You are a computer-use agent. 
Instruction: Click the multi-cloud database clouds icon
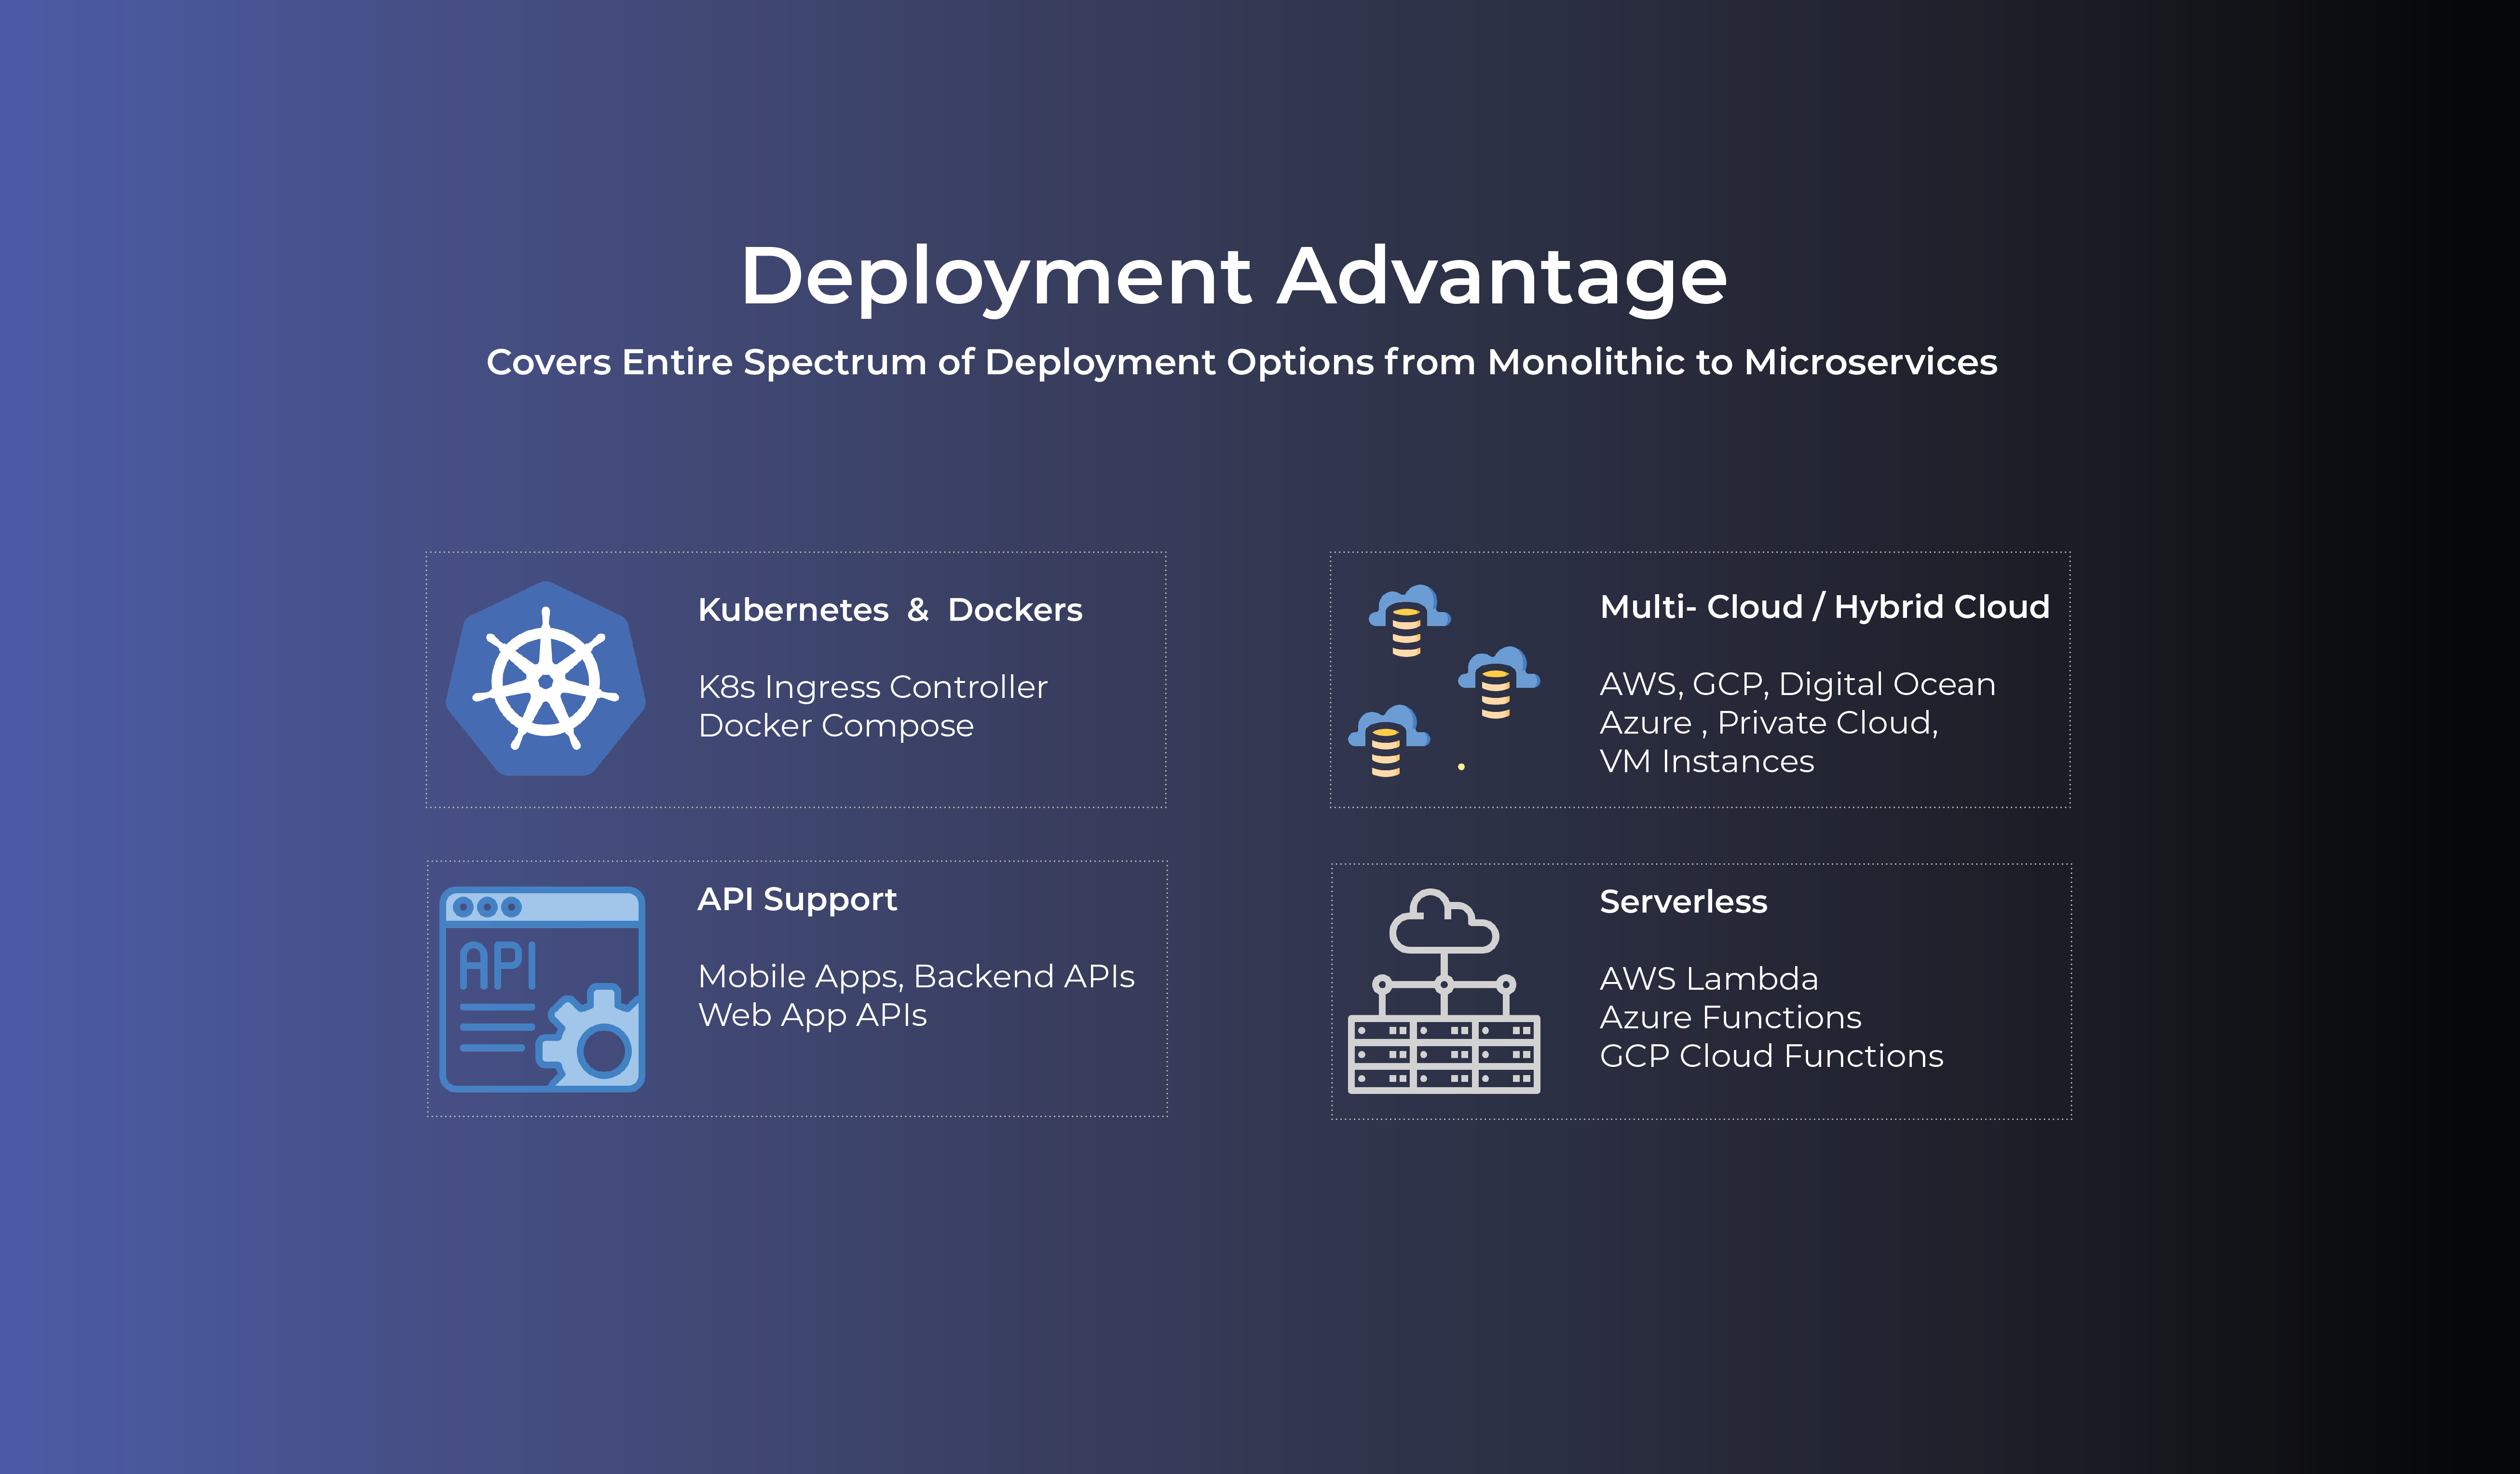click(1444, 681)
